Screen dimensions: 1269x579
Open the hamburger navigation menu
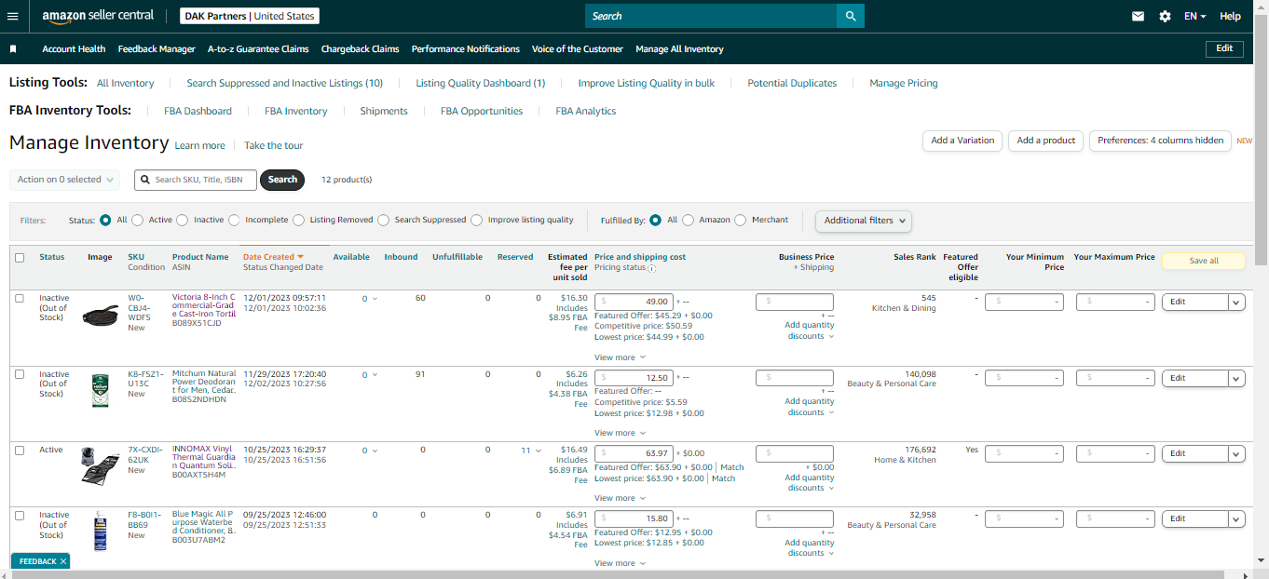[12, 16]
